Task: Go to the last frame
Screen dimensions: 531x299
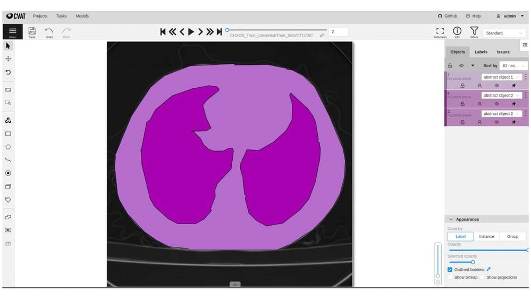Action: tap(220, 31)
